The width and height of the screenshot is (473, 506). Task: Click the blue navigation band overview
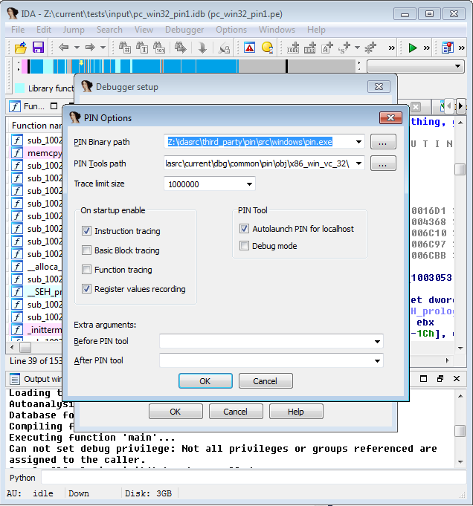(x=190, y=66)
